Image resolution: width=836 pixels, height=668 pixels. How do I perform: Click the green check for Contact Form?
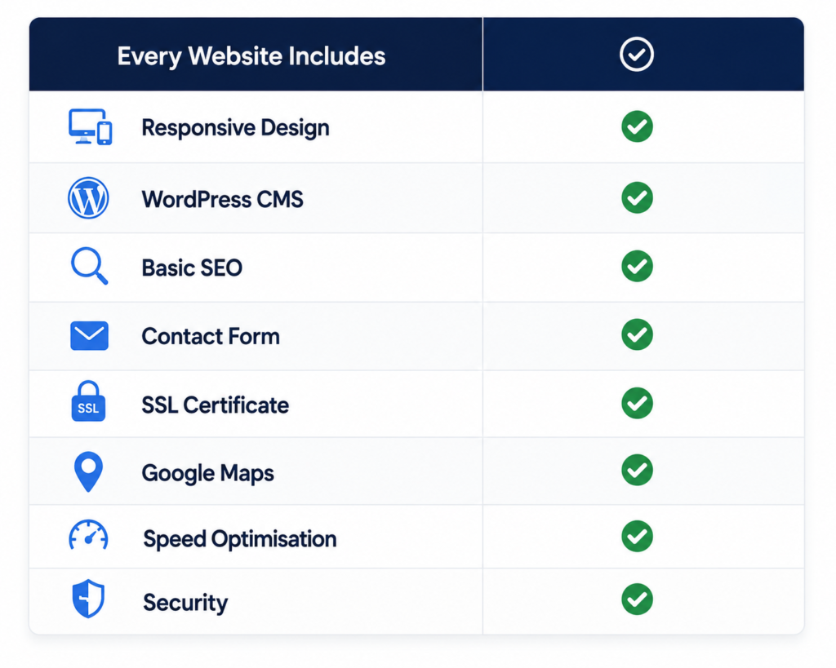pyautogui.click(x=637, y=334)
